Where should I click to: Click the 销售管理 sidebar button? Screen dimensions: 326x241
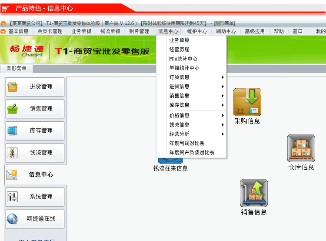(34, 109)
